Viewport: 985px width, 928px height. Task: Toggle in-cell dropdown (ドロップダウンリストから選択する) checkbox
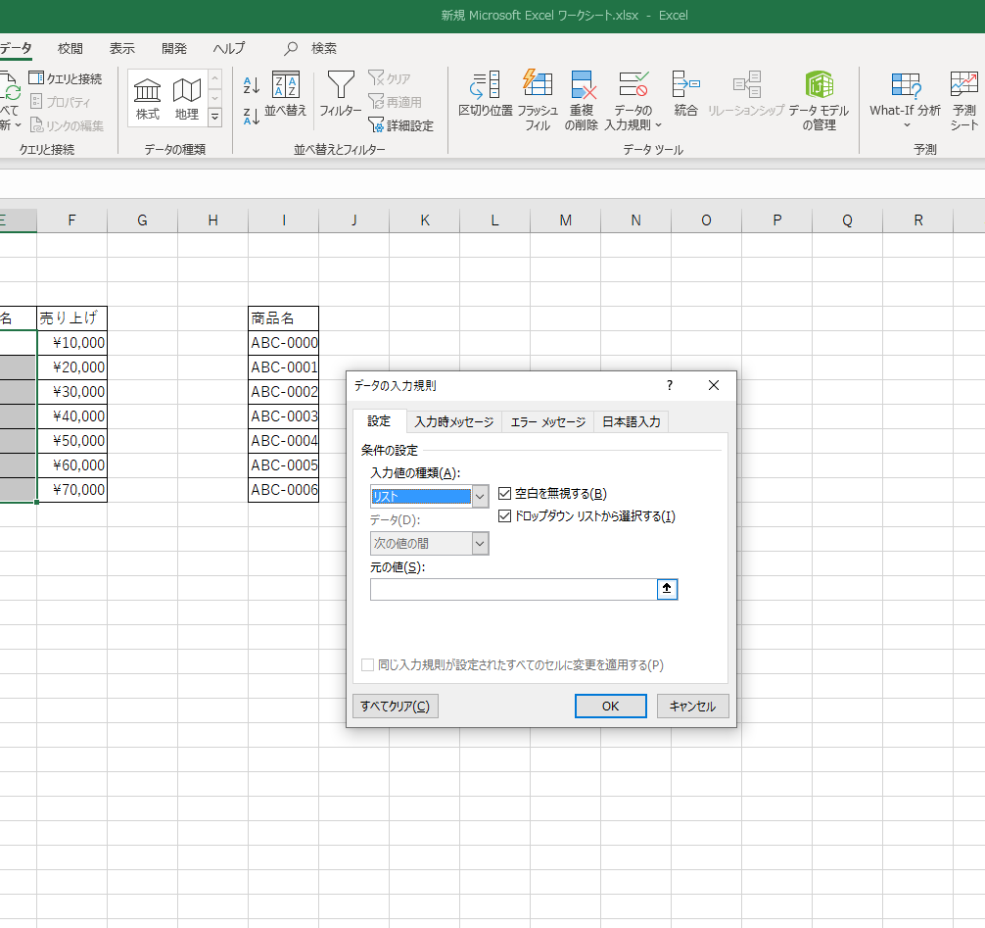coord(505,516)
